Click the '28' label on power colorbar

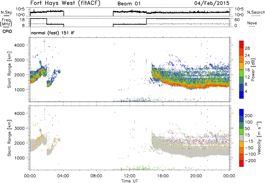pyautogui.click(x=247, y=48)
